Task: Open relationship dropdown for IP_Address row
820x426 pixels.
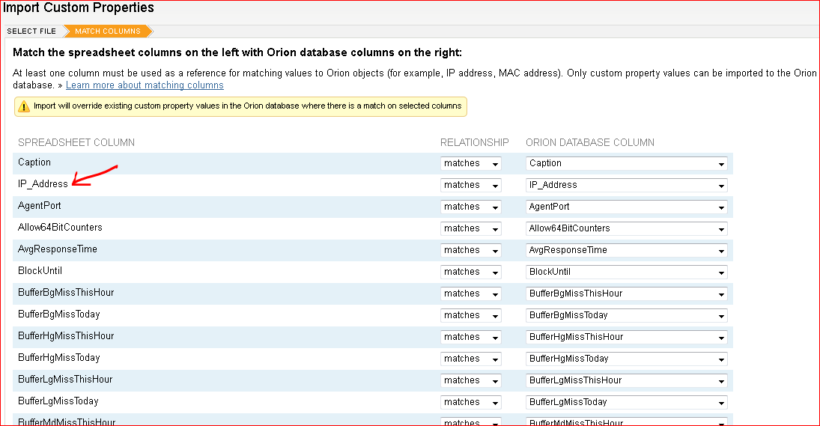Action: tap(471, 185)
